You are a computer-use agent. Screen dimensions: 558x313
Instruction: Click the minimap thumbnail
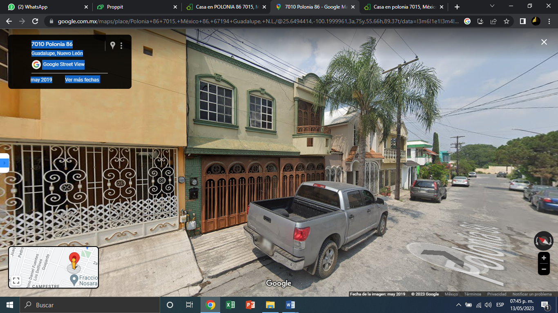click(x=54, y=267)
